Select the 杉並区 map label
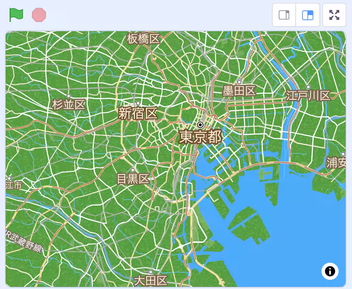 tap(69, 105)
